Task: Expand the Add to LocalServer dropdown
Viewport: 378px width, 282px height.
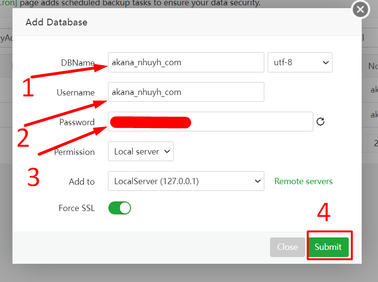Action: (x=186, y=181)
